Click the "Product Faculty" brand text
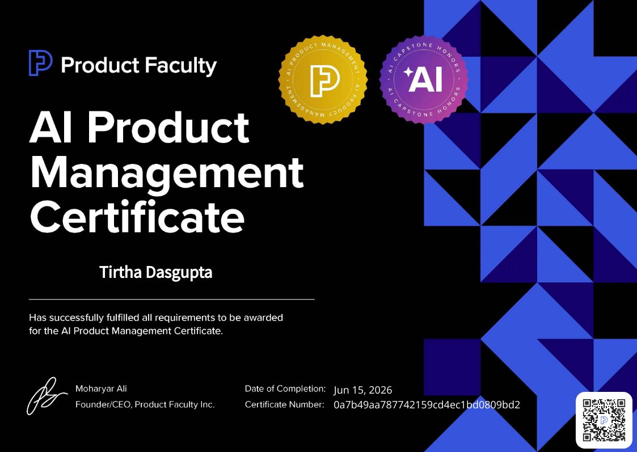Screen dimensions: 637x452 point(139,66)
